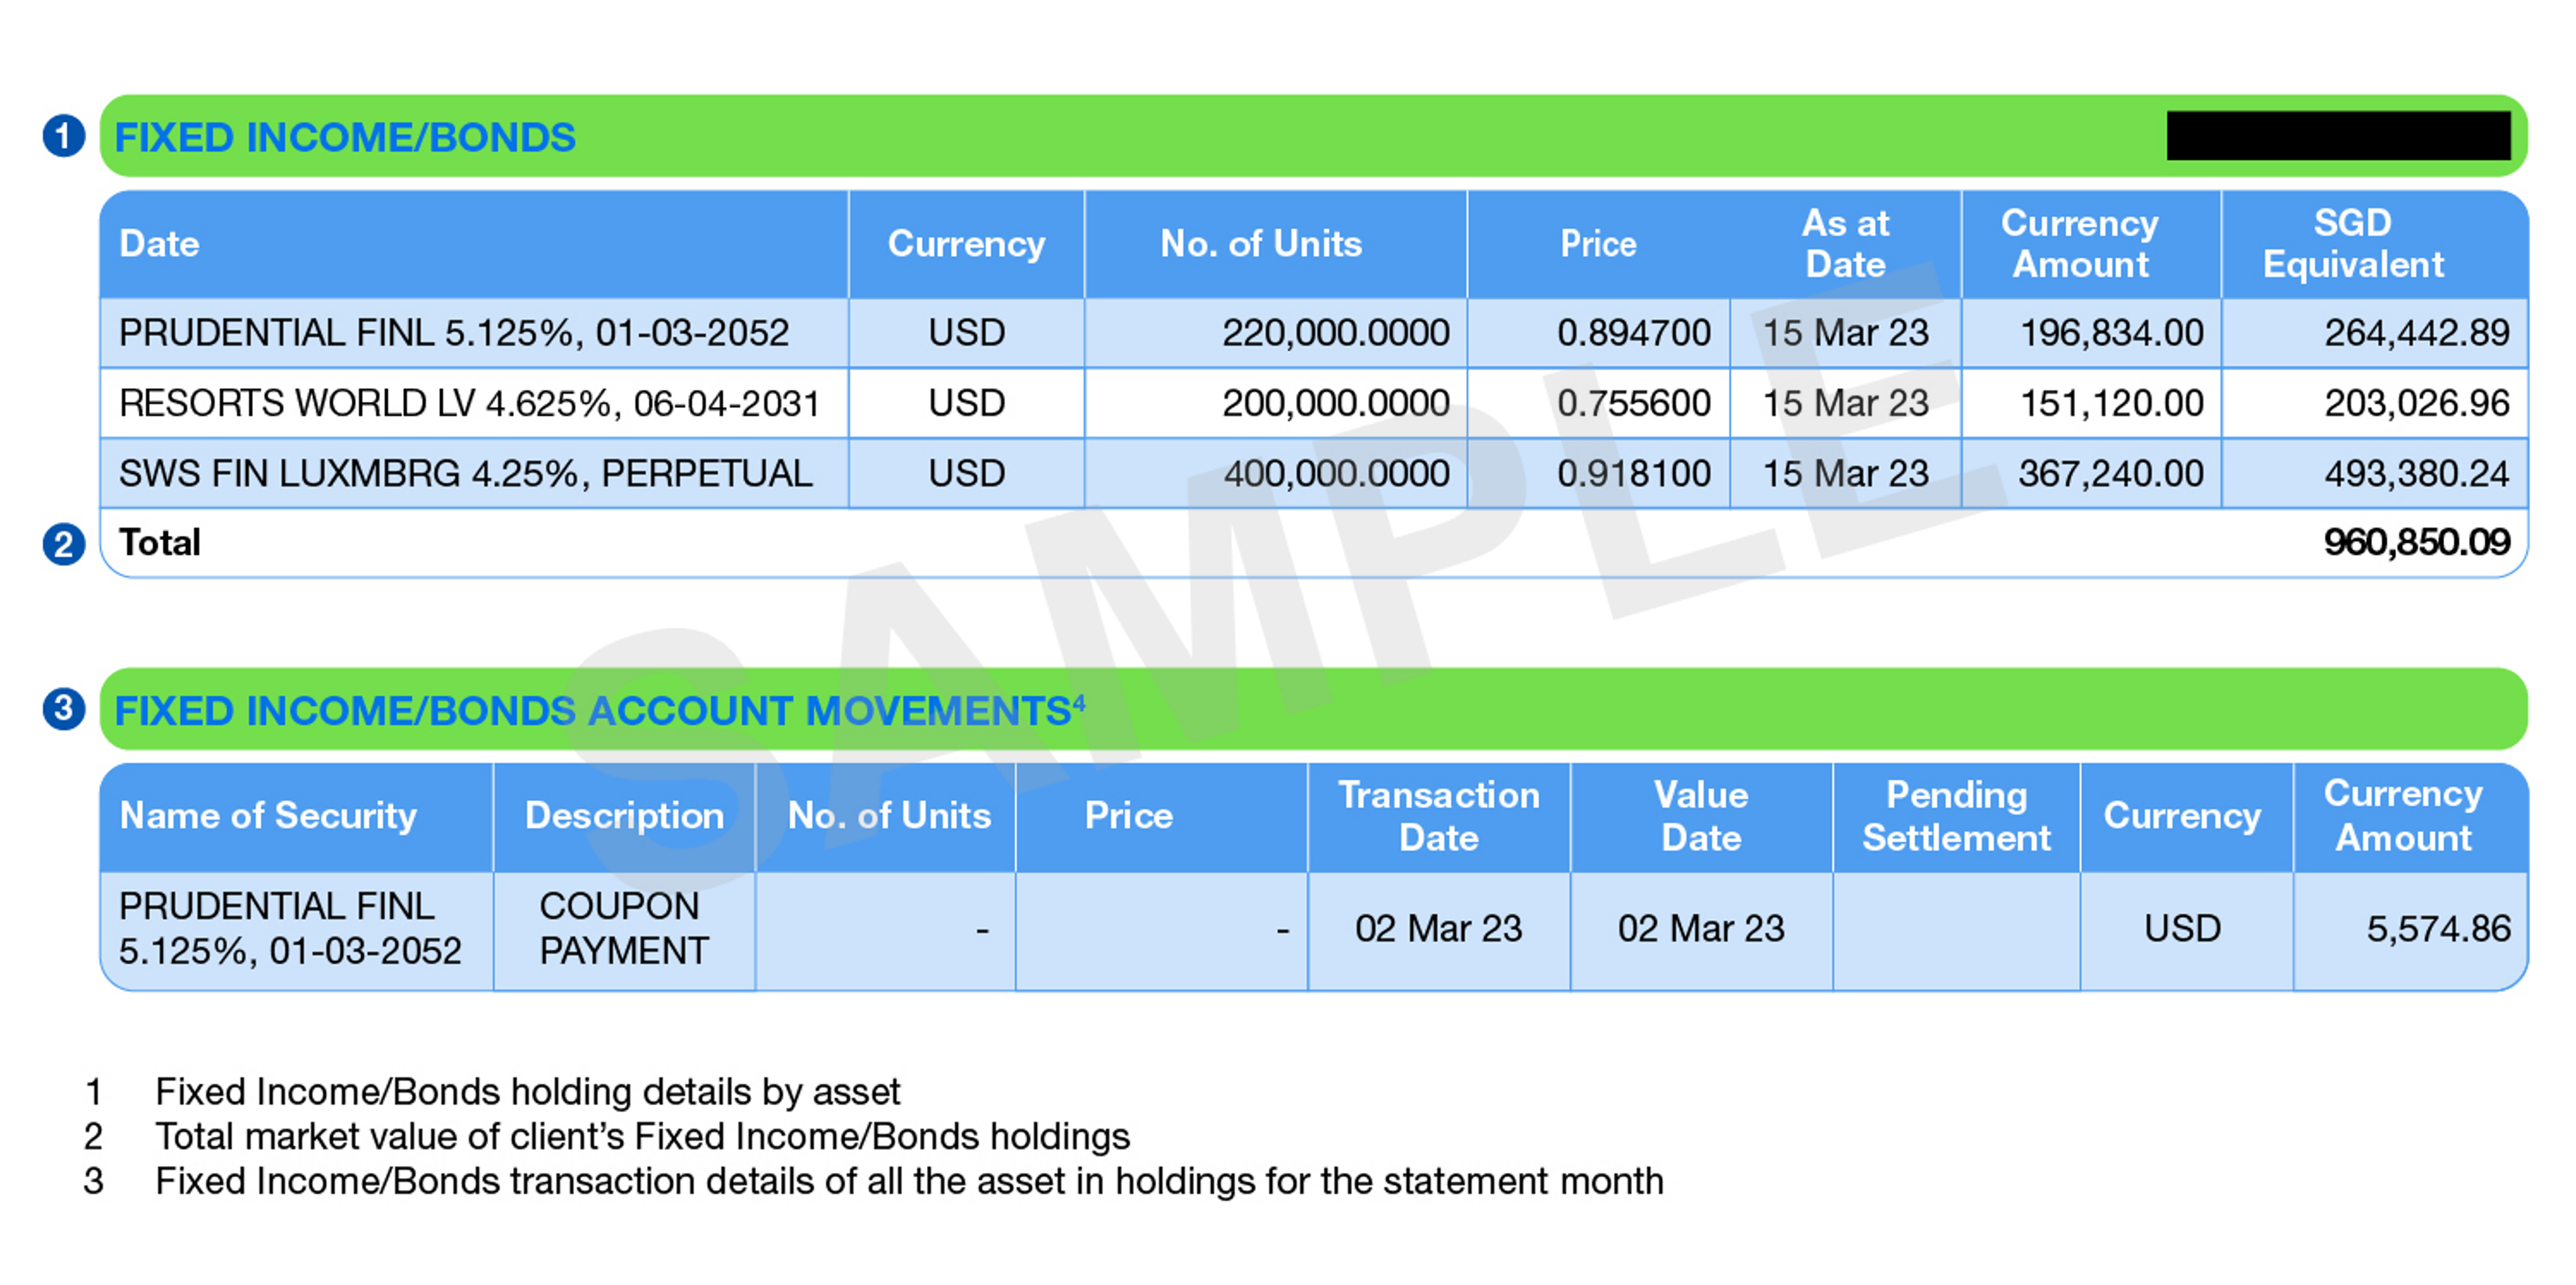Screen dimensions: 2576x1285
Task: Select USD currency in the SWS FIN LUXMBRG row
Action: coord(966,473)
